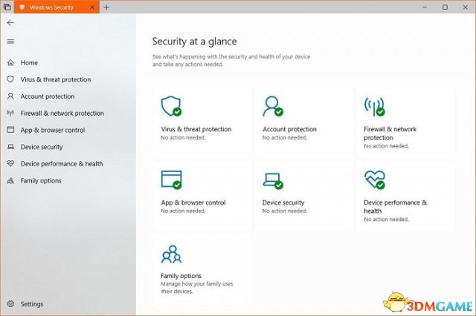Minimize the Windows Security window
Screen dimensions: 476x316
click(425, 7)
